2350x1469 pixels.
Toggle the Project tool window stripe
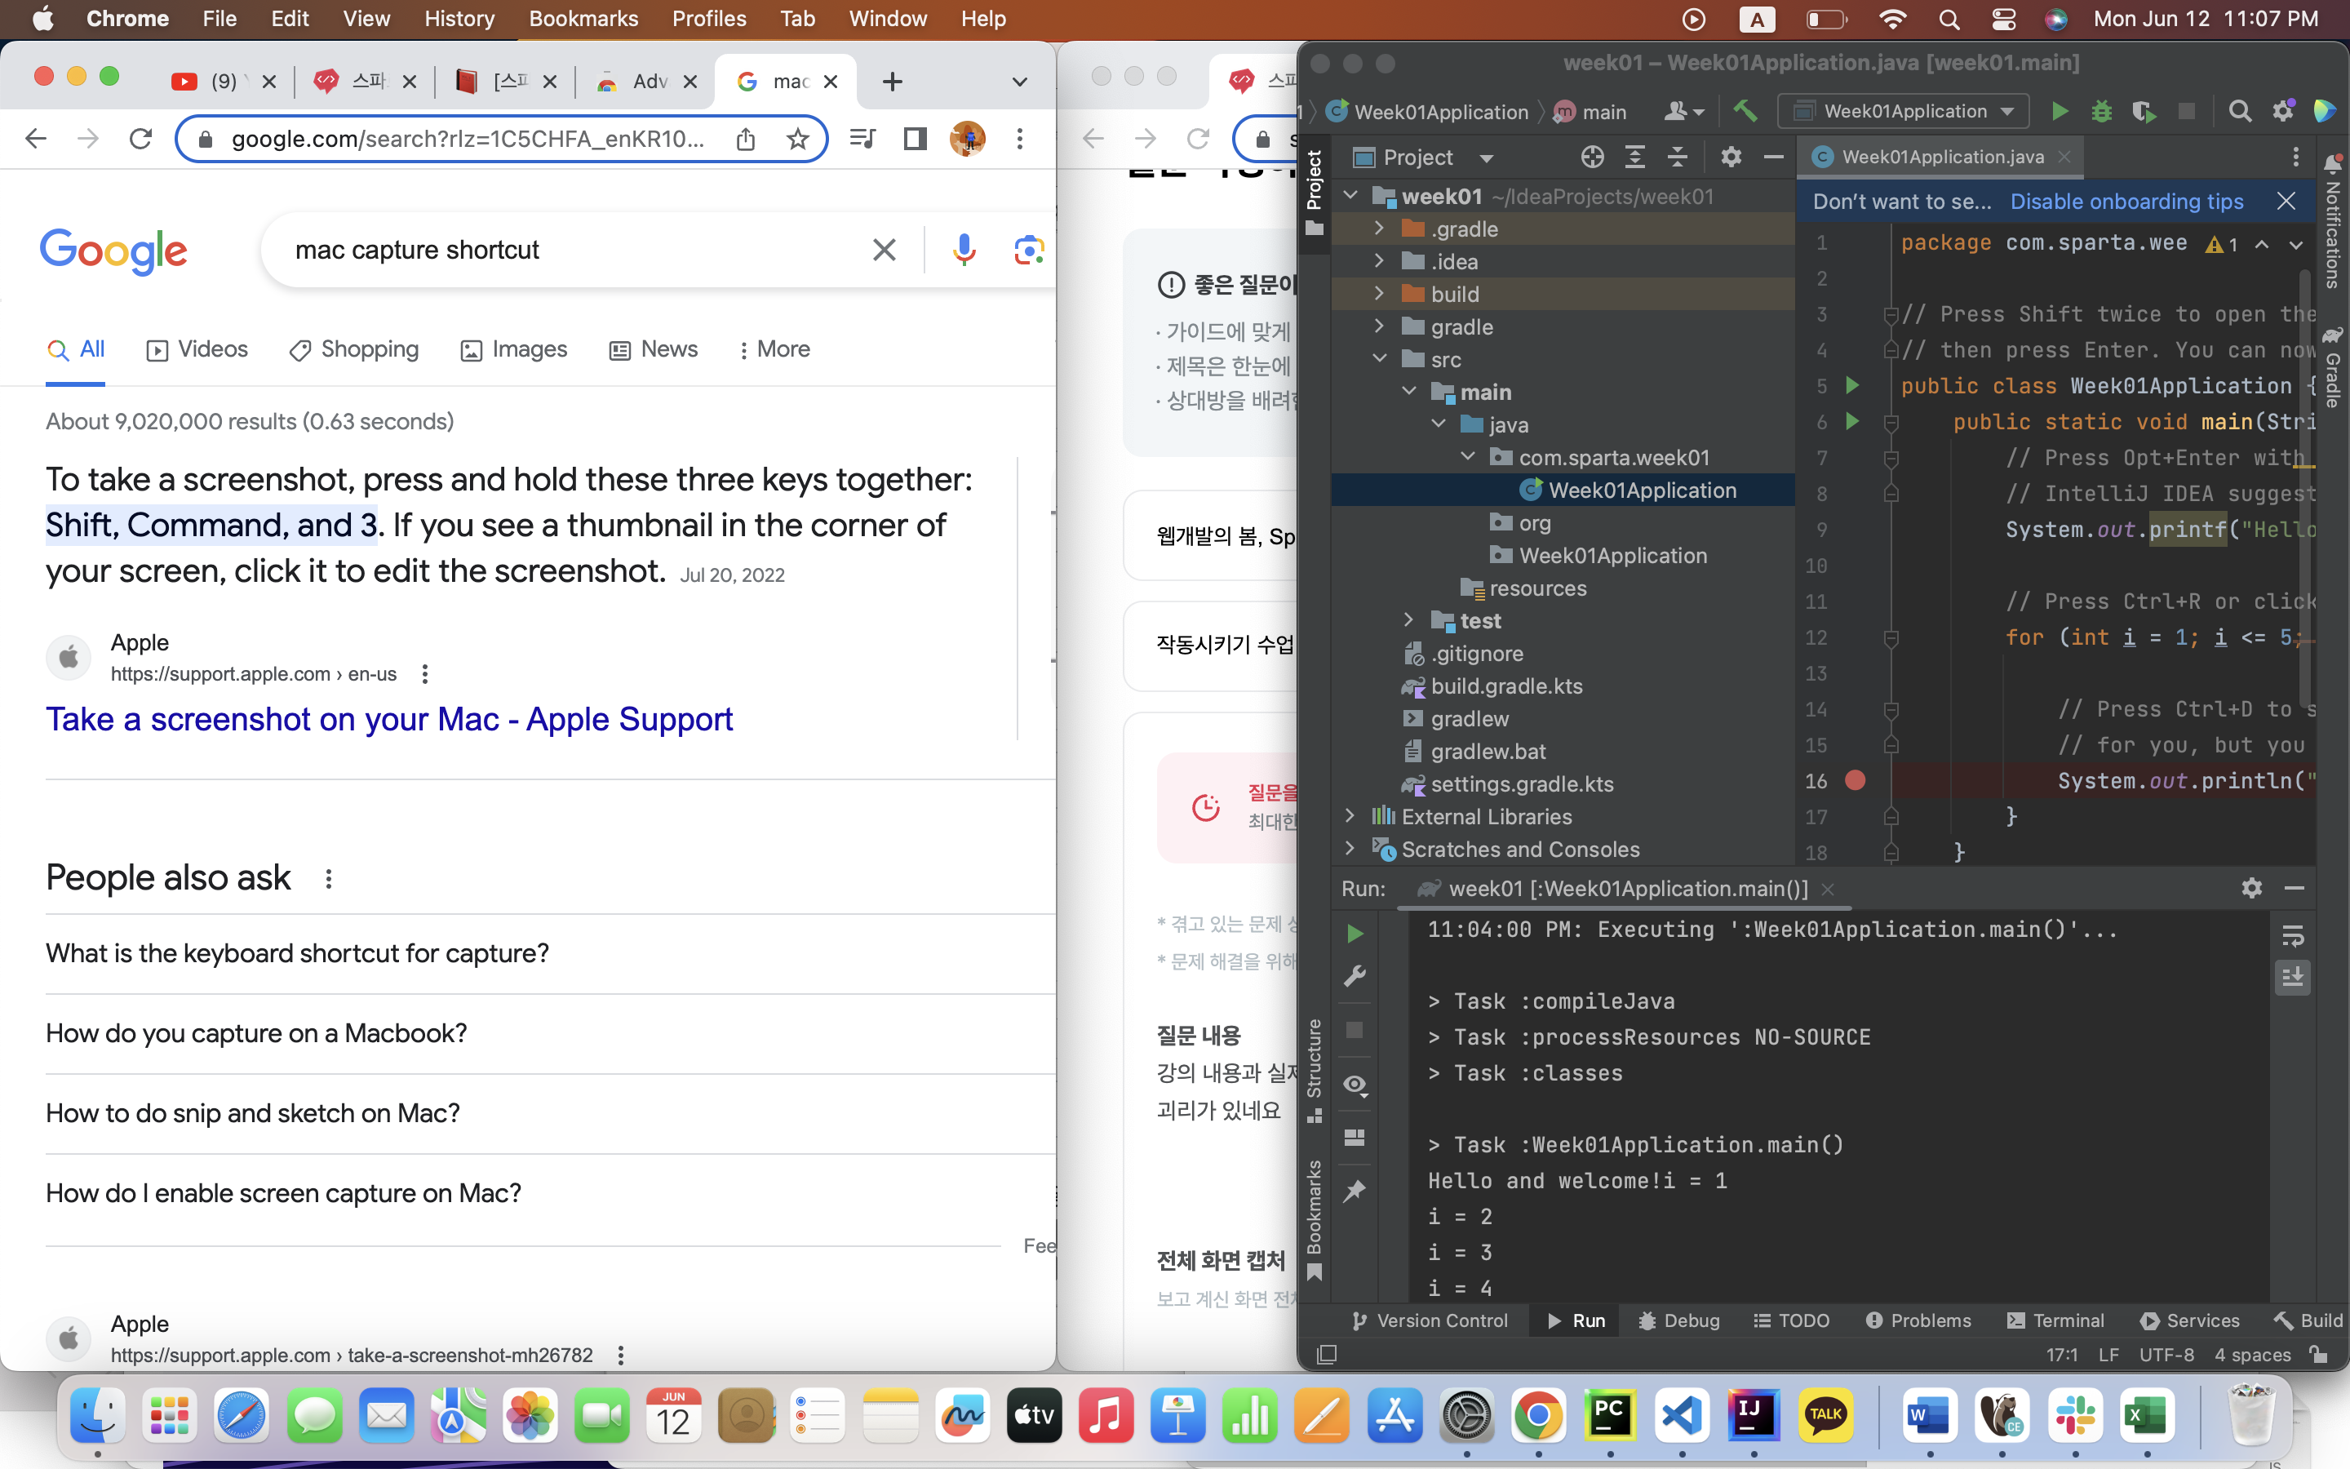point(1314,193)
